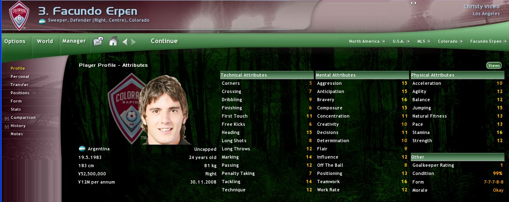The height and width of the screenshot is (202, 509).
Task: Click the Argentina flag beside player position
Action: click(x=42, y=21)
